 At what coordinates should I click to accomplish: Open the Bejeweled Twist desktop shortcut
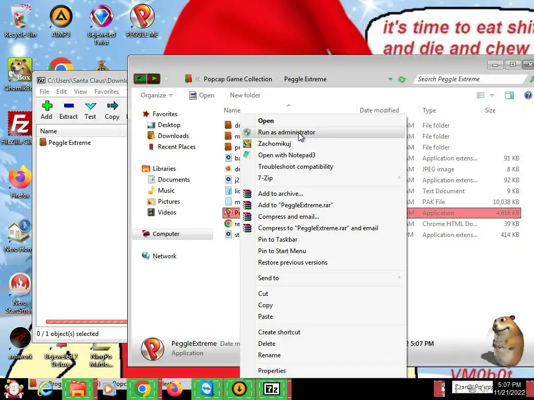pos(101,24)
